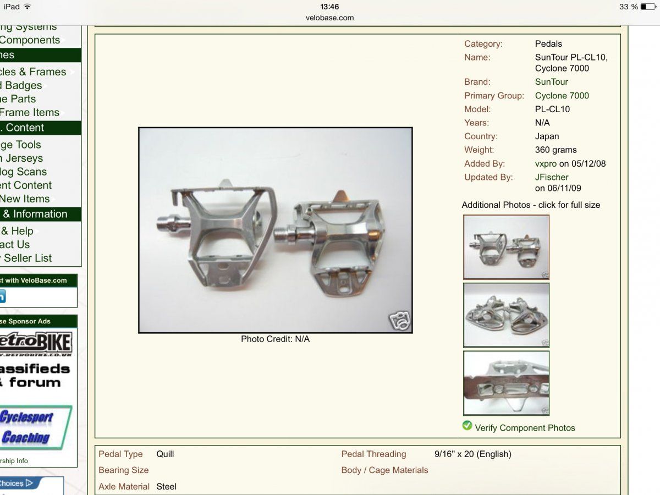
Task: Open the JFischer user profile link
Action: pyautogui.click(x=551, y=177)
